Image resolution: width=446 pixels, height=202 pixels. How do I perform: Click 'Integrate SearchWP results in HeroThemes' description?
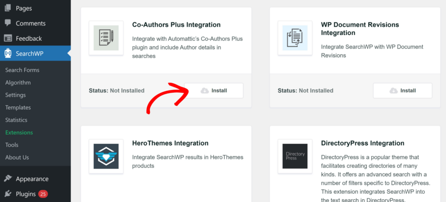(188, 161)
